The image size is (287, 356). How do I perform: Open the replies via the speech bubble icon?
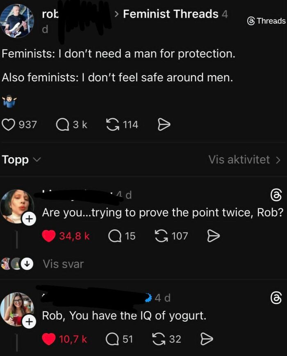[62, 124]
